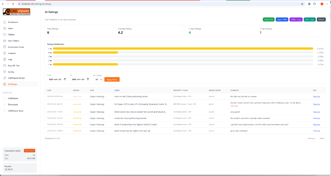The height and width of the screenshot is (176, 331).
Task: Go to Next page of ratings
Action: pos(322,138)
